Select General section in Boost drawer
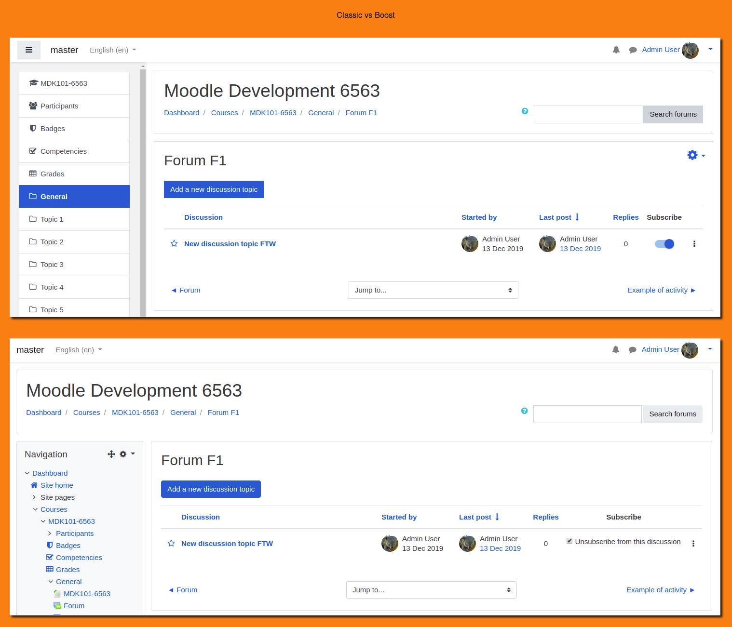The width and height of the screenshot is (732, 627). 74,197
